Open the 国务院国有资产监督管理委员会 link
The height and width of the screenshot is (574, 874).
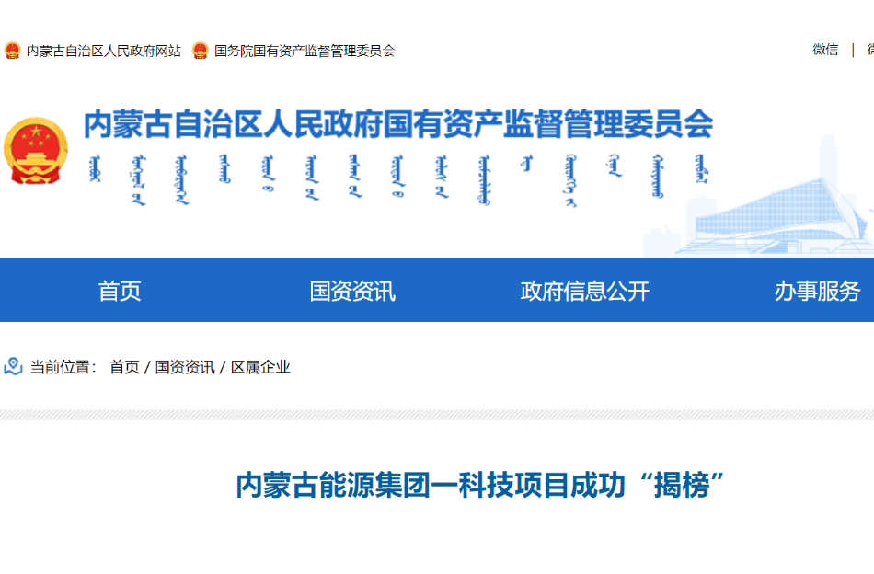click(305, 51)
